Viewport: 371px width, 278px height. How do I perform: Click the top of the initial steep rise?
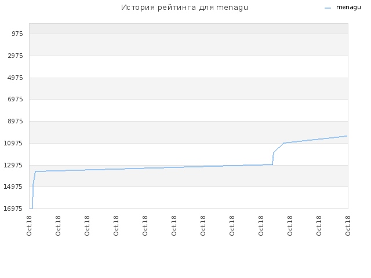point(35,171)
